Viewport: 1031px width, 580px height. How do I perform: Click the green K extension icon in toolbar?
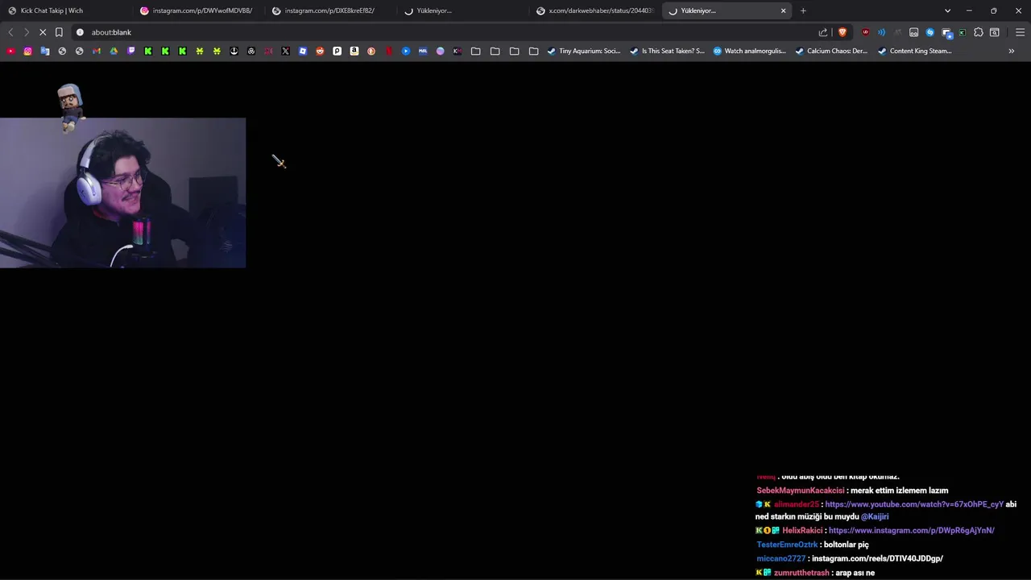click(x=962, y=32)
